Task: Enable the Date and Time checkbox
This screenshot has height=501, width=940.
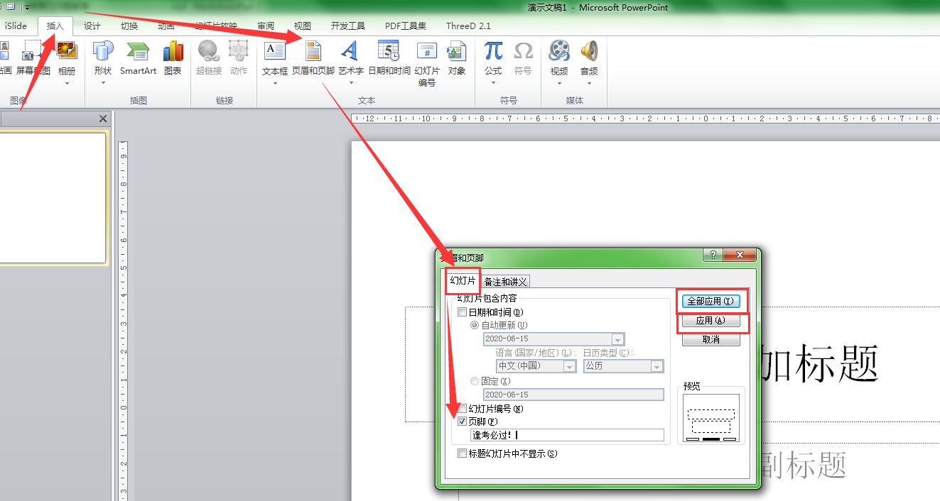Action: pyautogui.click(x=463, y=312)
